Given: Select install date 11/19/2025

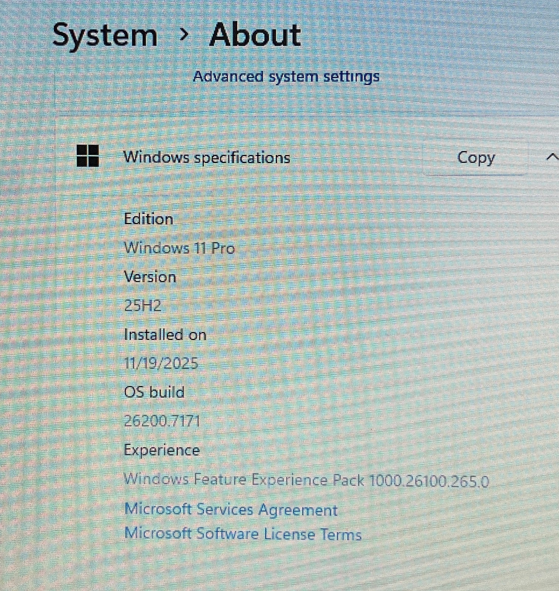Looking at the screenshot, I should click(161, 363).
